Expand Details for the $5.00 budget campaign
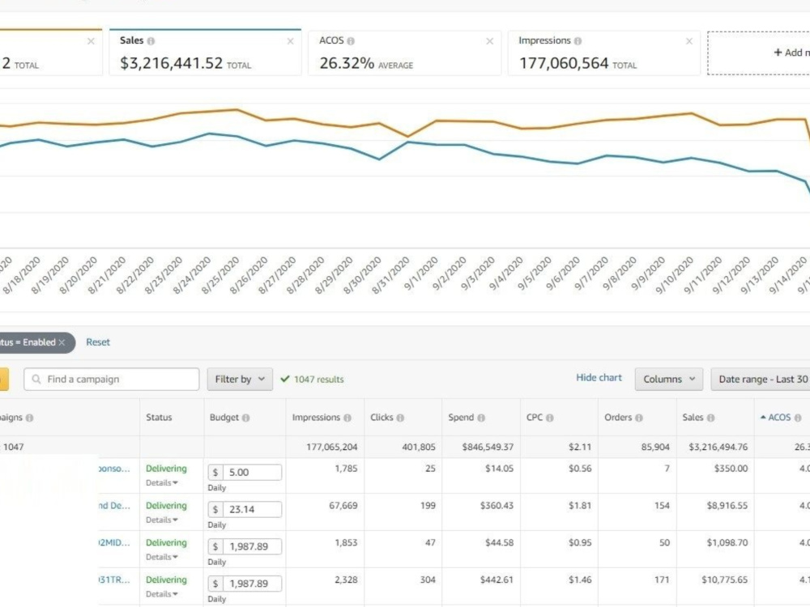This screenshot has height=607, width=810. tap(162, 483)
